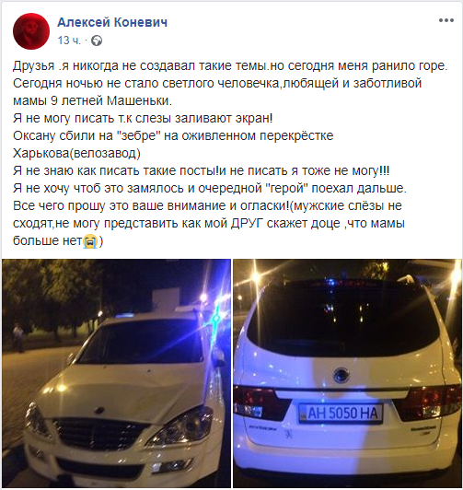Open Алексей Коневич's red profile picture
Viewport: 463px width, 490px height.
click(31, 31)
